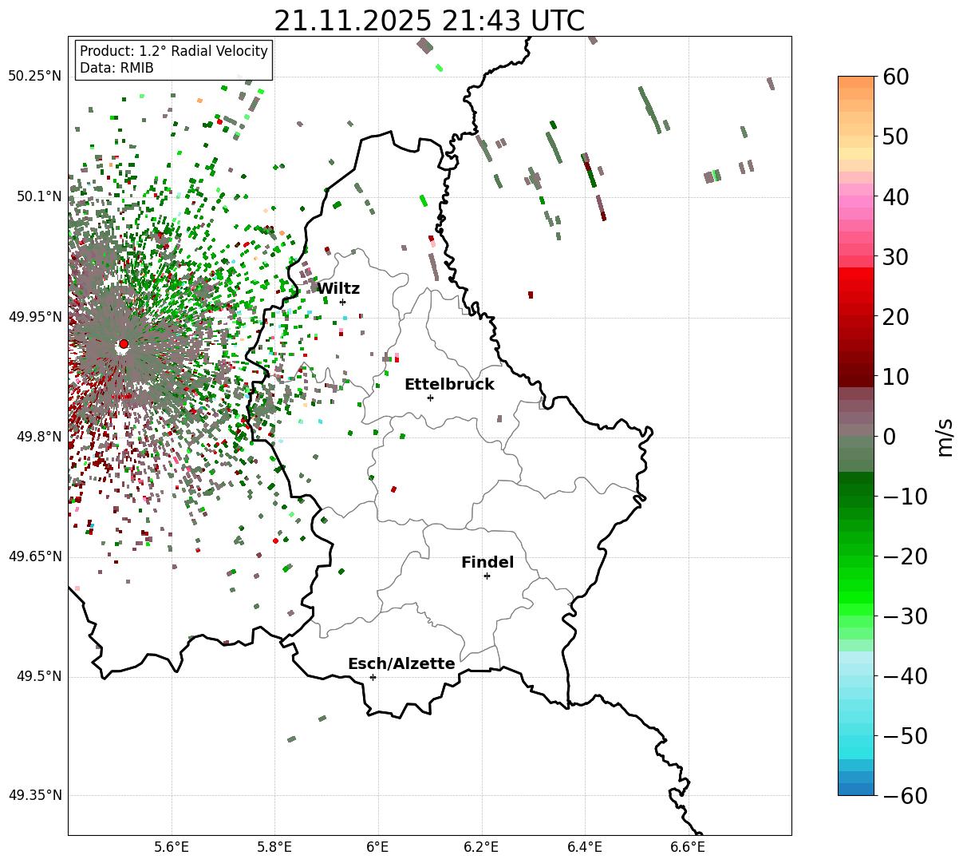Click the 6.6°E longitude label

point(688,847)
